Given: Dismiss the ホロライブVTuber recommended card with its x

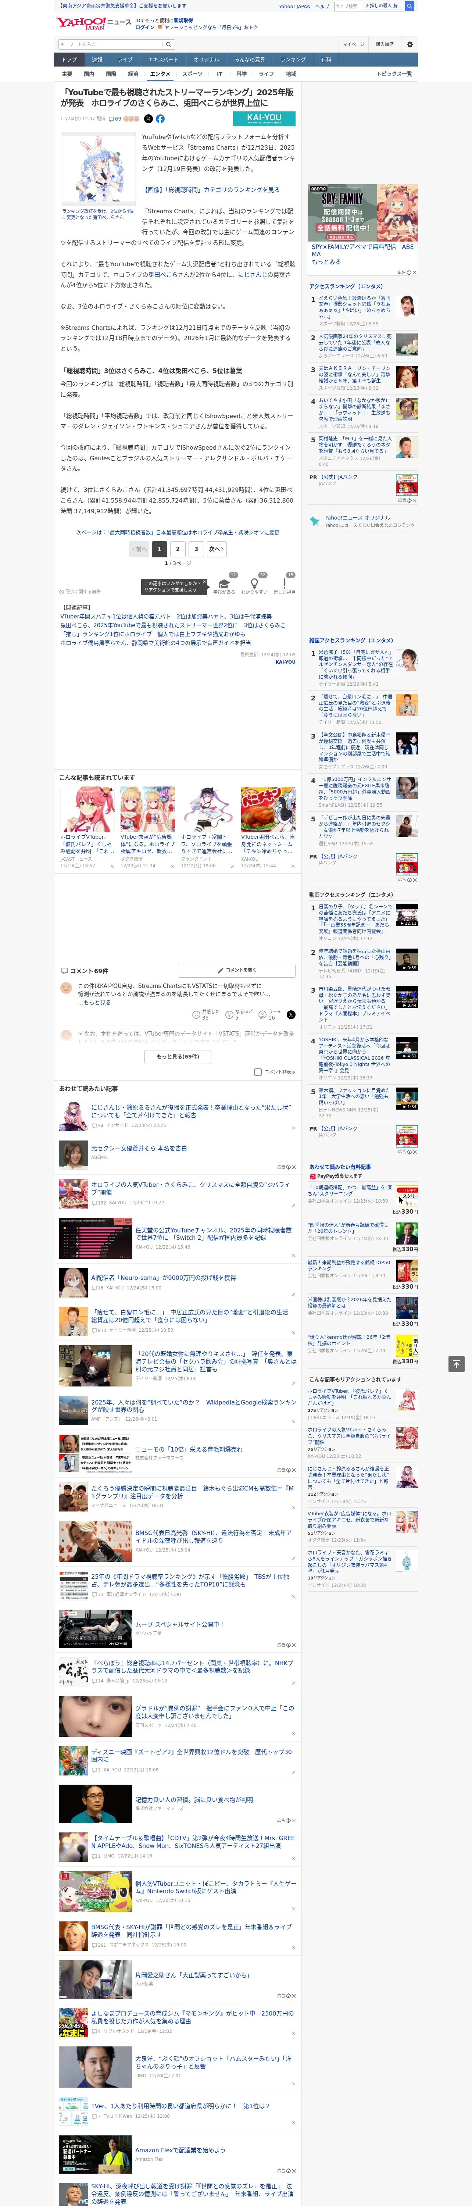Looking at the screenshot, I should point(112,866).
